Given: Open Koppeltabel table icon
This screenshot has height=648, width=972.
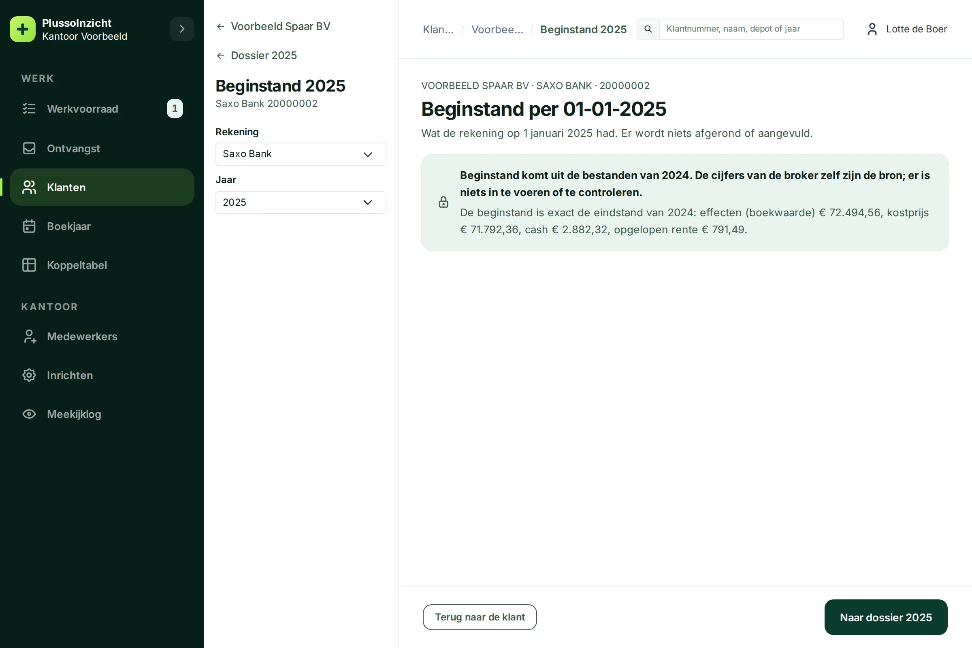Looking at the screenshot, I should pyautogui.click(x=29, y=265).
